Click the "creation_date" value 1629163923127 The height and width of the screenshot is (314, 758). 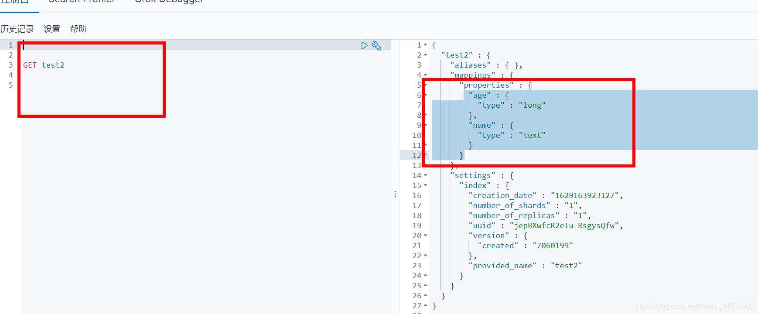tap(584, 195)
